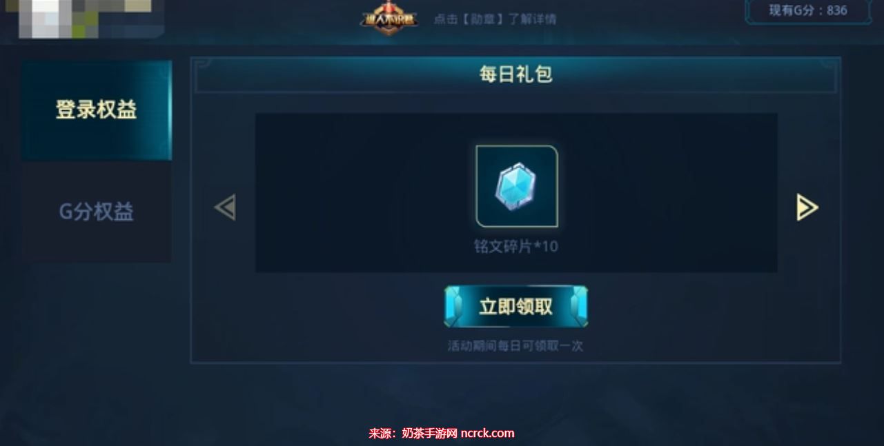Screen dimensions: 884x446
Task: Show next reward with right arrow
Action: point(807,207)
